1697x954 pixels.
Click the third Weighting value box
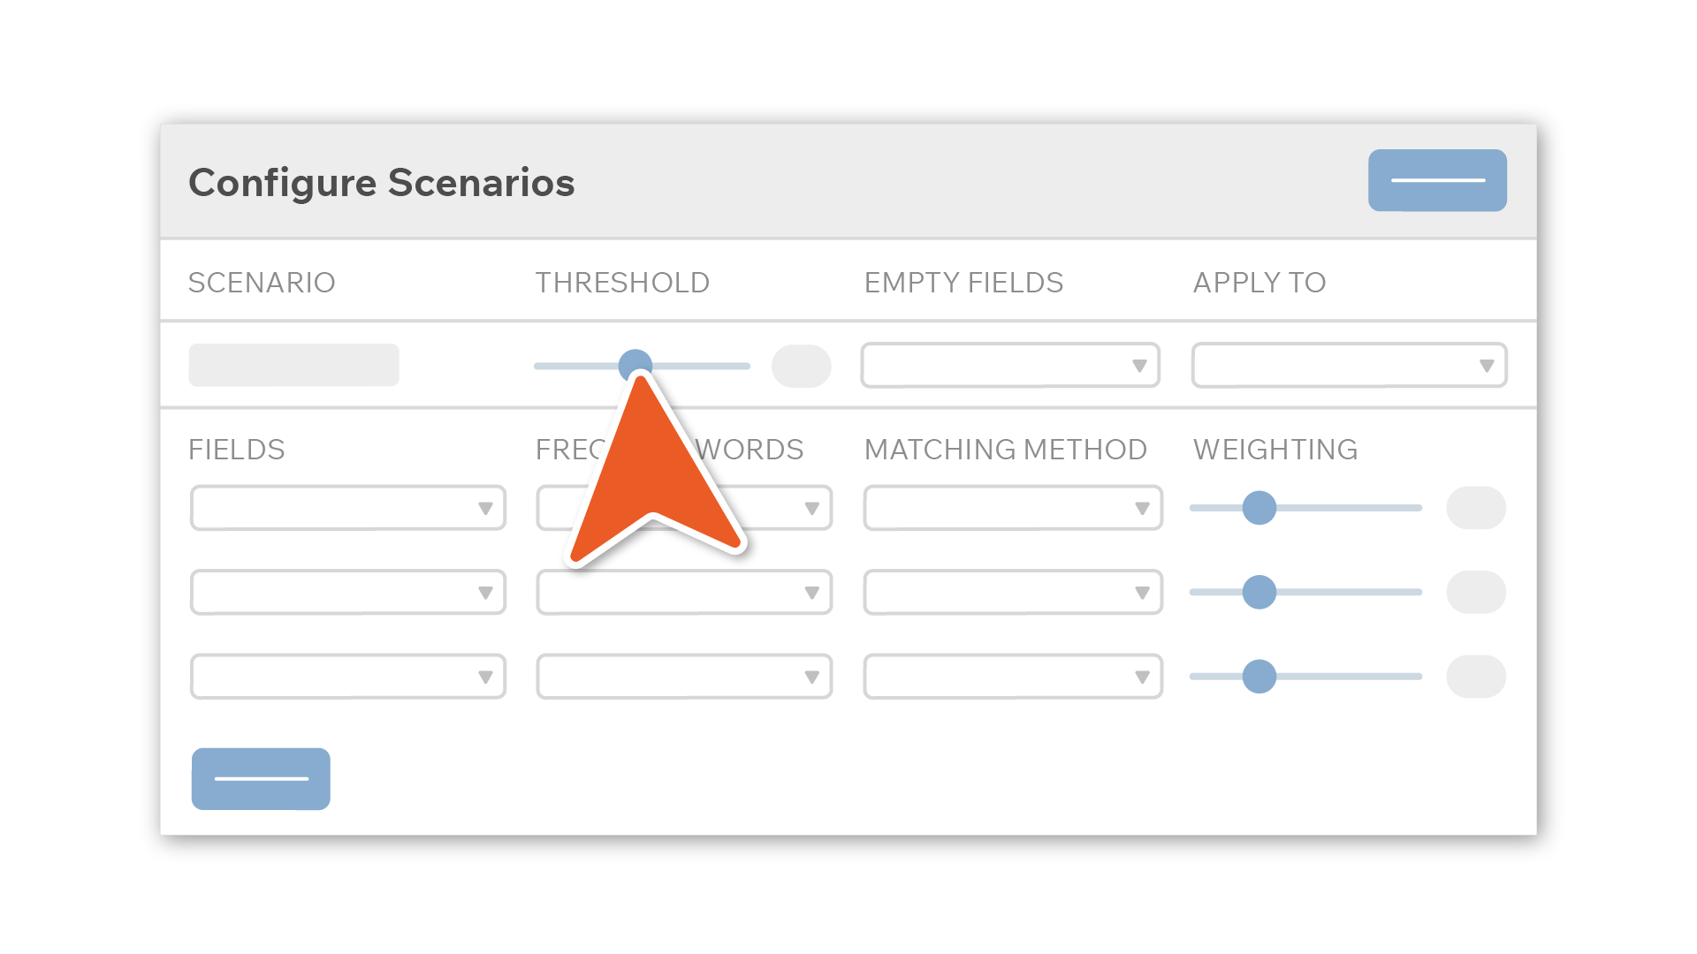pyautogui.click(x=1476, y=677)
